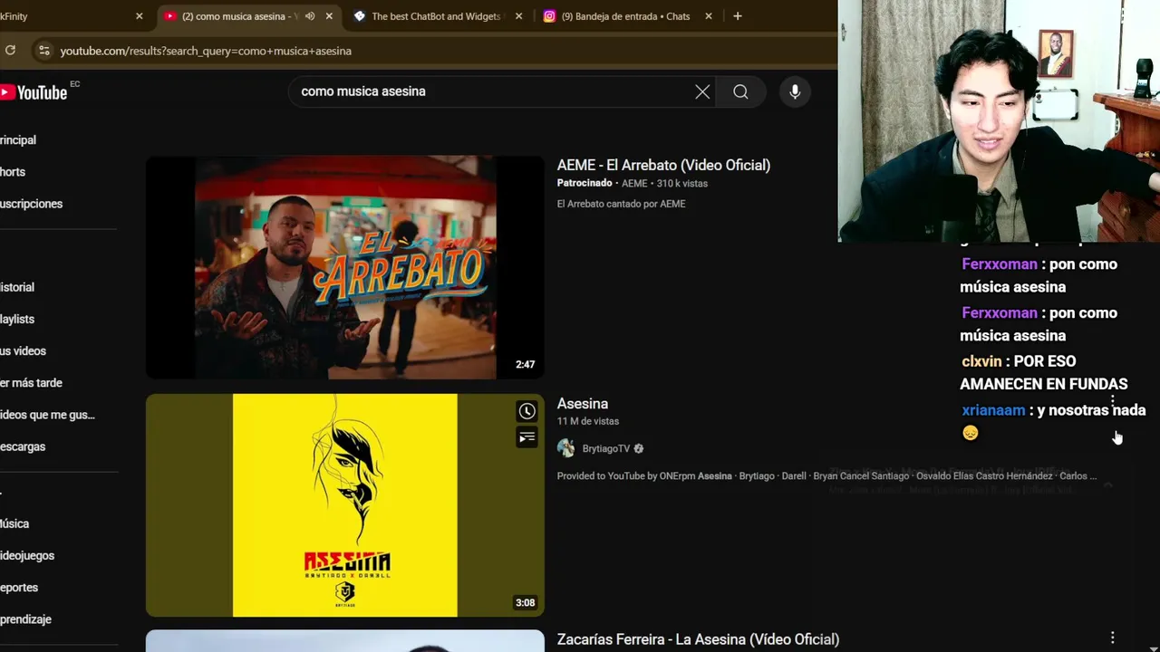Screen dimensions: 1160x652
Task: Open site information icon beside the URL
Action: (43, 51)
